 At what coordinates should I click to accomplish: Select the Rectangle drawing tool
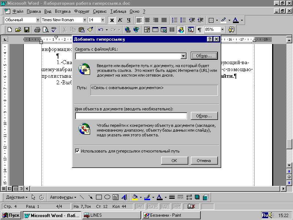(x=99, y=197)
